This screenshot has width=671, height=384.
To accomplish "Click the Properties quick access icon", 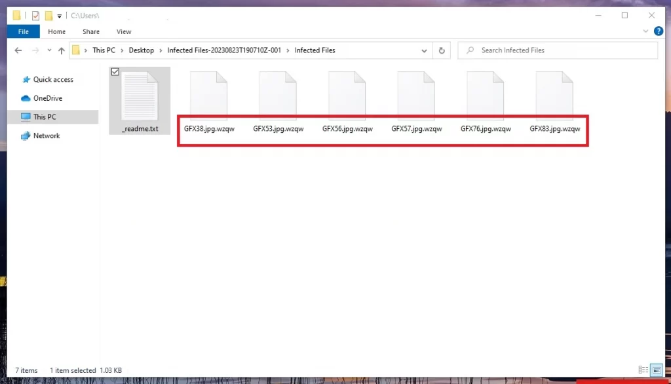I will click(x=35, y=16).
